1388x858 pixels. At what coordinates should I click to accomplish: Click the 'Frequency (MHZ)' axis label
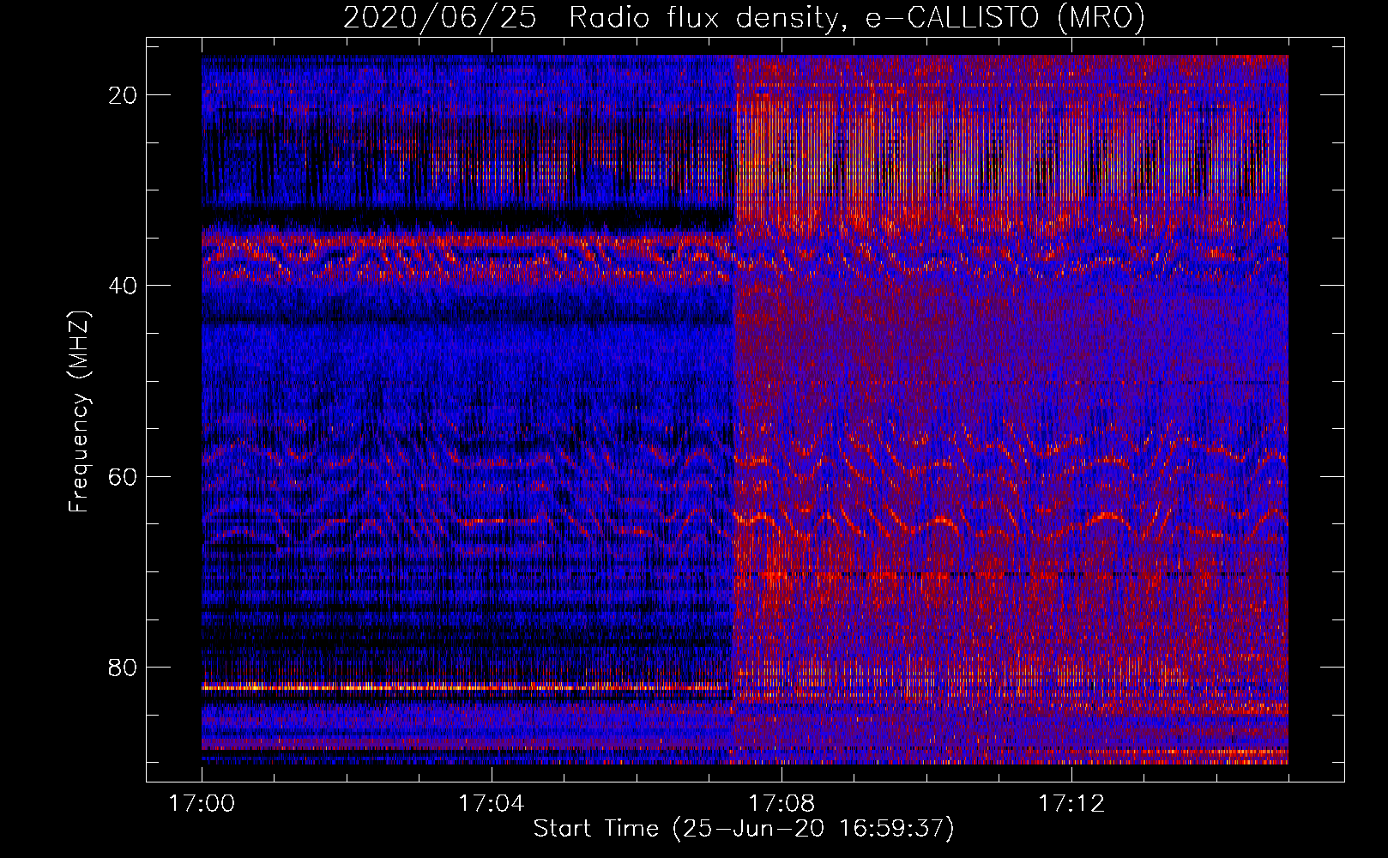point(79,412)
